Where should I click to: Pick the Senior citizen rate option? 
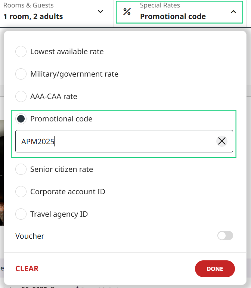(x=21, y=169)
